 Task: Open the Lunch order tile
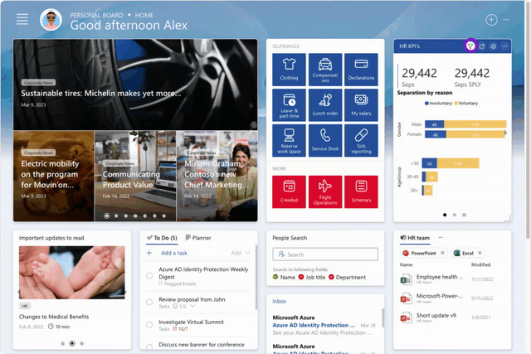(325, 105)
